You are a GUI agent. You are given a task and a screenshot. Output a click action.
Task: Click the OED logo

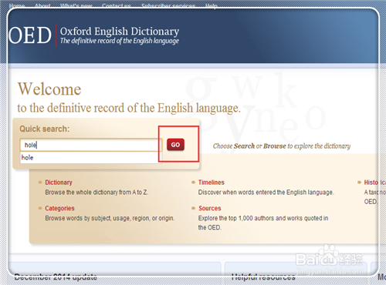[30, 35]
